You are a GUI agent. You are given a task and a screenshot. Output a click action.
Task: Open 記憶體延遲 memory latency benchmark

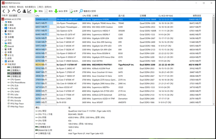(x=14, y=76)
